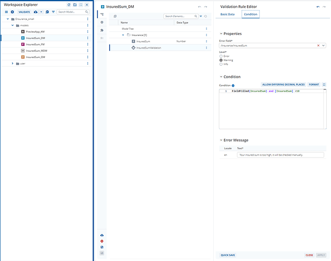331x261 pixels.
Task: Click the QUICK SAVE button
Action: click(228, 255)
